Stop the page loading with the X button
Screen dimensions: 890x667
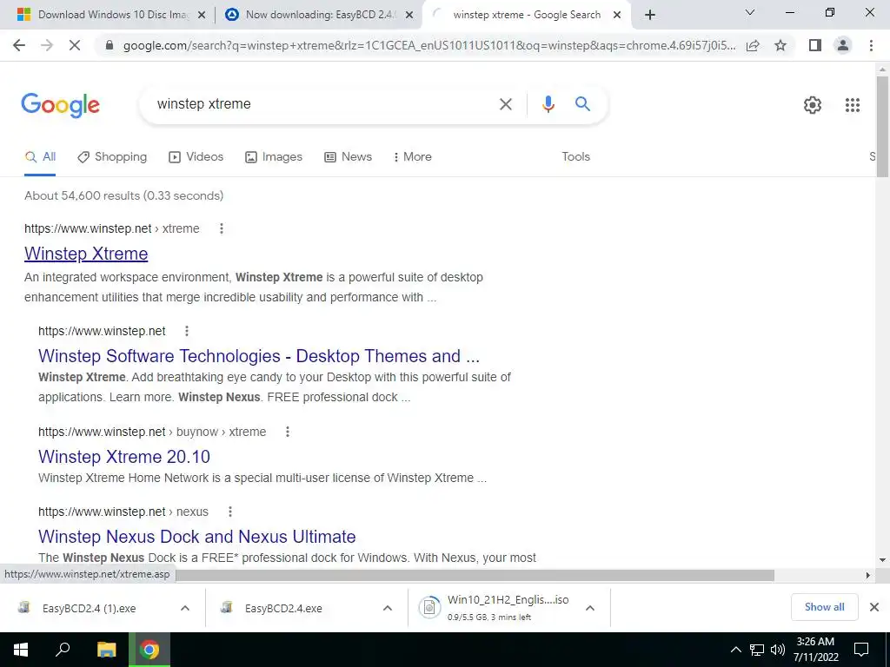coord(75,45)
